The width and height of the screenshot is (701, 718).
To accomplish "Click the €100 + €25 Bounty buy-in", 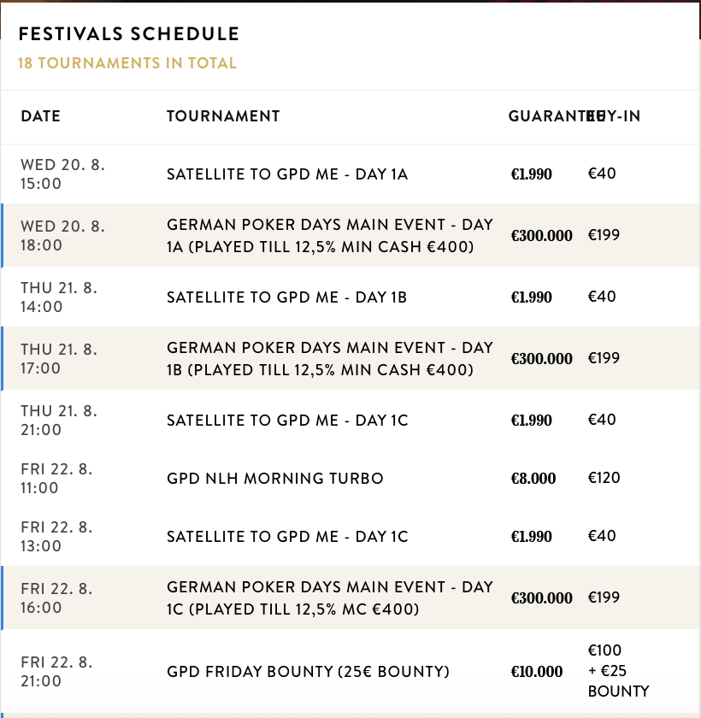I will point(618,671).
